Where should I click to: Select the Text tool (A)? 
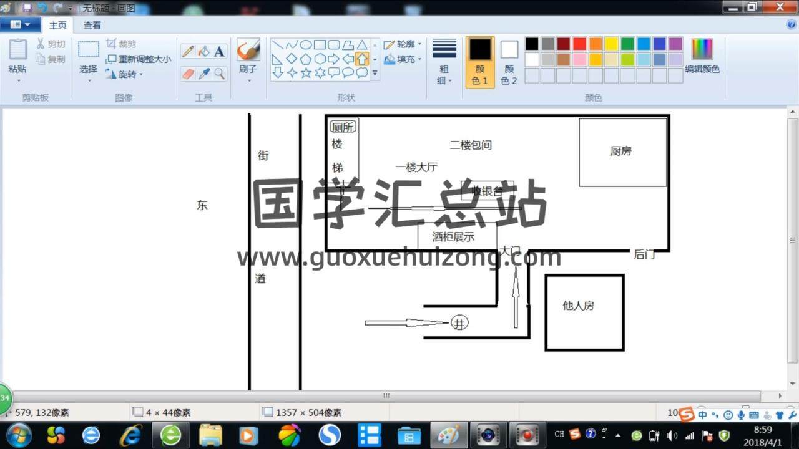[219, 52]
